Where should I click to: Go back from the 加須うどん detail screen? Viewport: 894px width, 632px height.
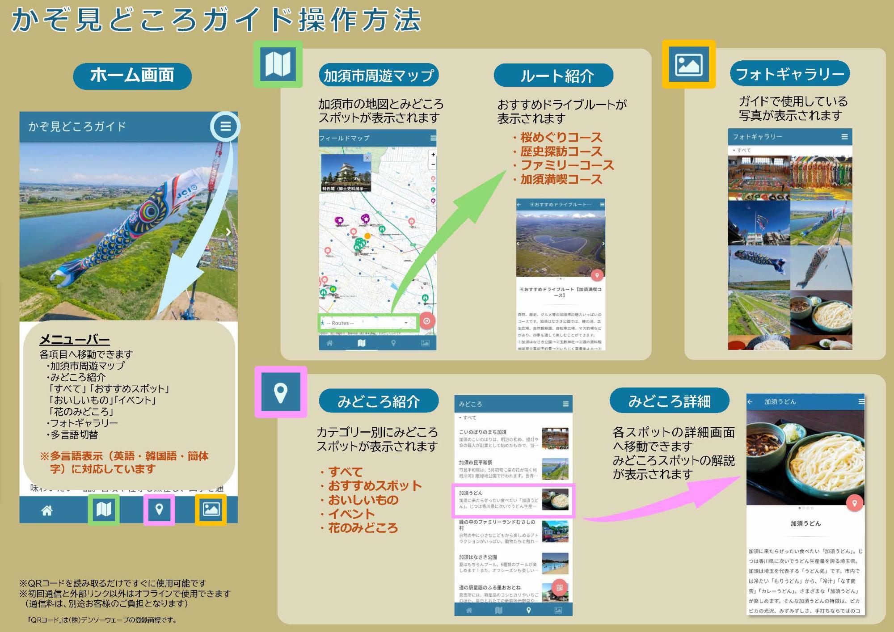click(751, 402)
